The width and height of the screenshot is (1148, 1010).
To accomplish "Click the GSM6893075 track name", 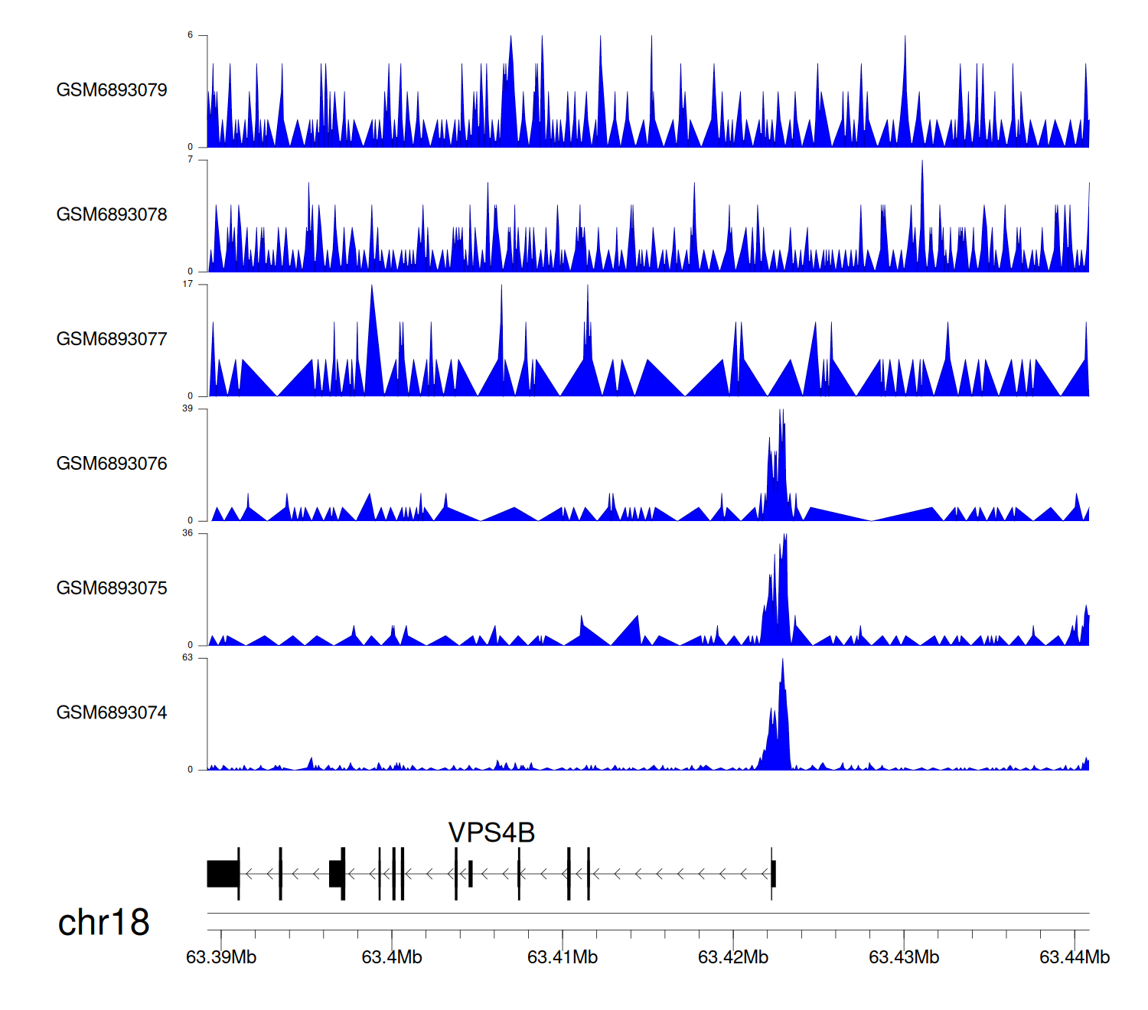I will [x=112, y=588].
